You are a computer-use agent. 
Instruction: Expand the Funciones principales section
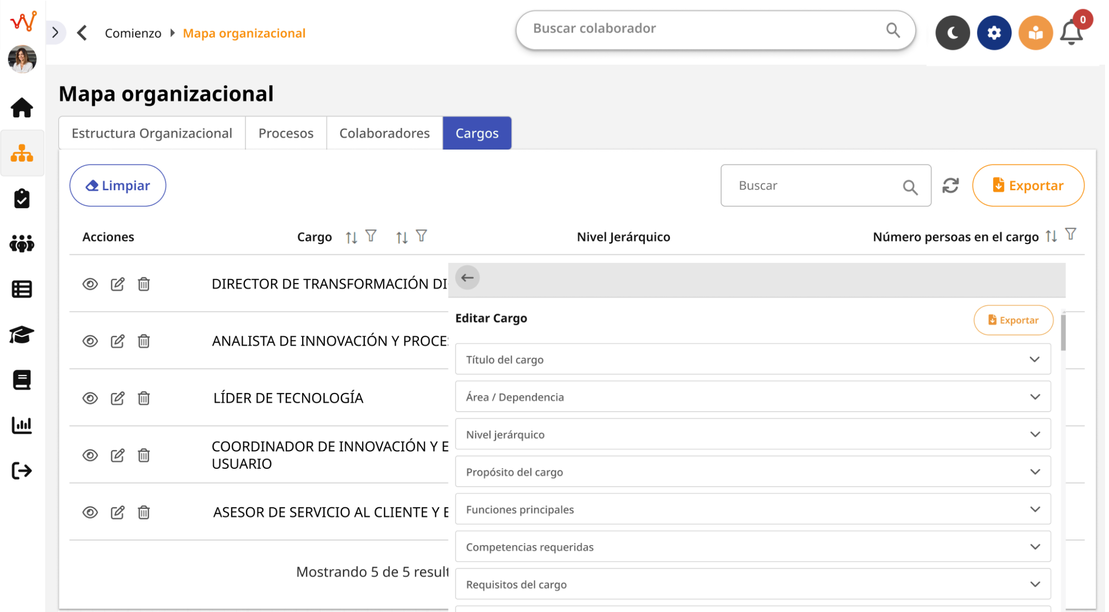[x=753, y=509]
